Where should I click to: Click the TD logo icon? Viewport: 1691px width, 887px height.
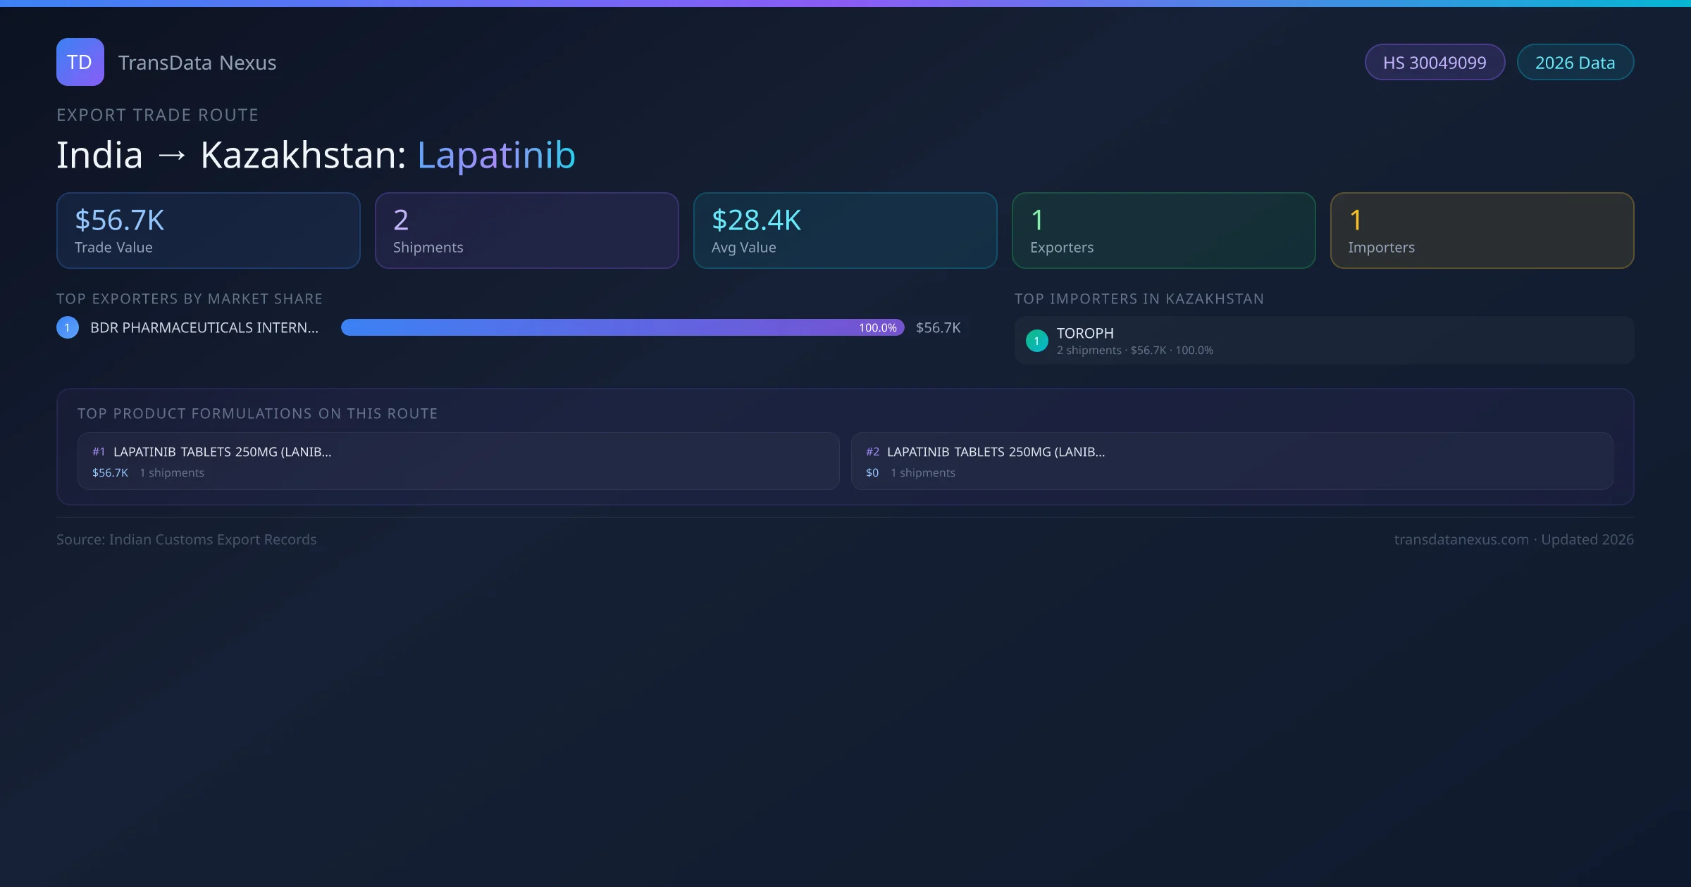coord(80,62)
